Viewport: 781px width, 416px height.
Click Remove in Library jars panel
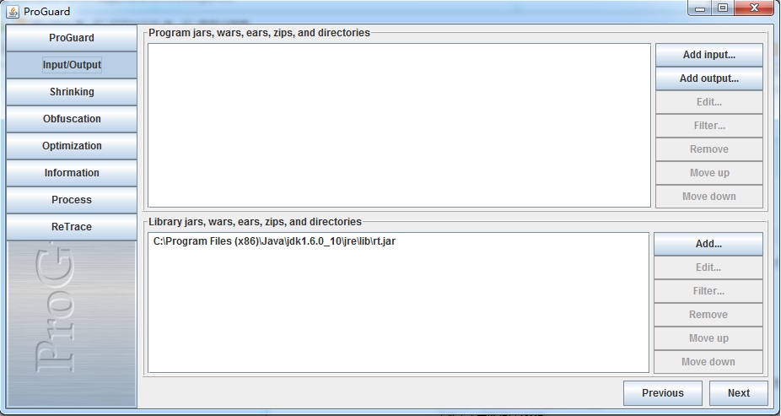tap(708, 315)
